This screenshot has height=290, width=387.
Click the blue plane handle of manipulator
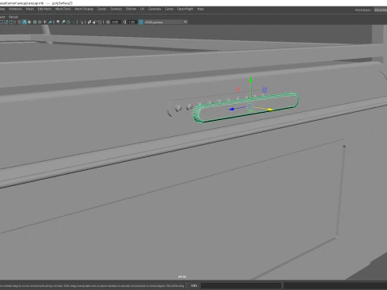coord(264,89)
